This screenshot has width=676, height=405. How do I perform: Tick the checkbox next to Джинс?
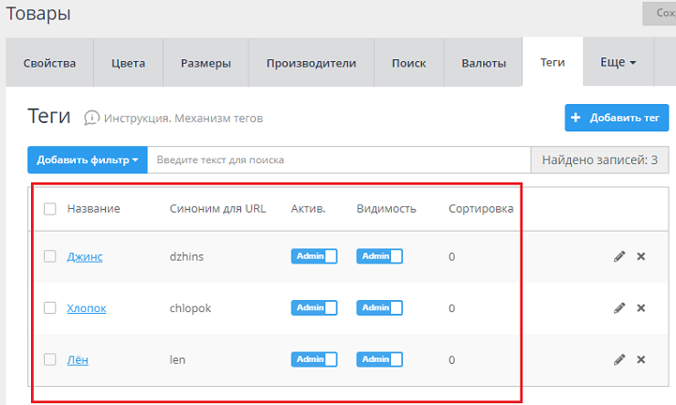pyautogui.click(x=50, y=256)
